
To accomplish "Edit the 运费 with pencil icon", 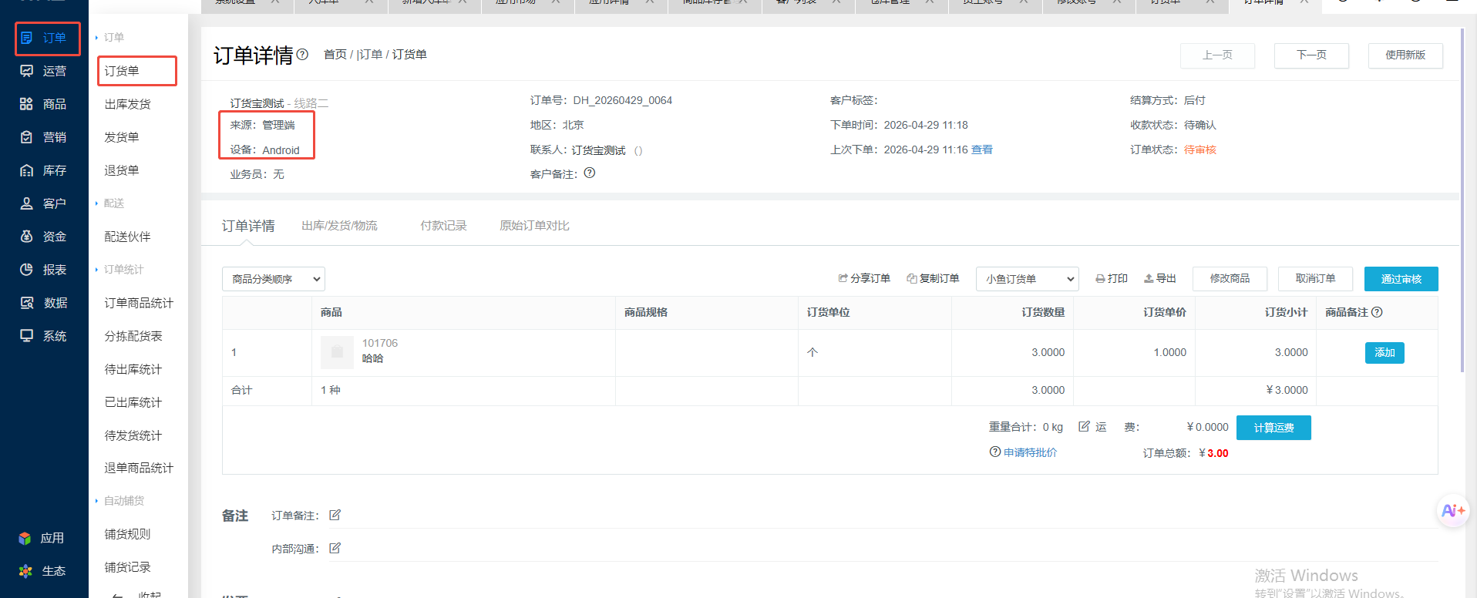I will click(x=1084, y=426).
